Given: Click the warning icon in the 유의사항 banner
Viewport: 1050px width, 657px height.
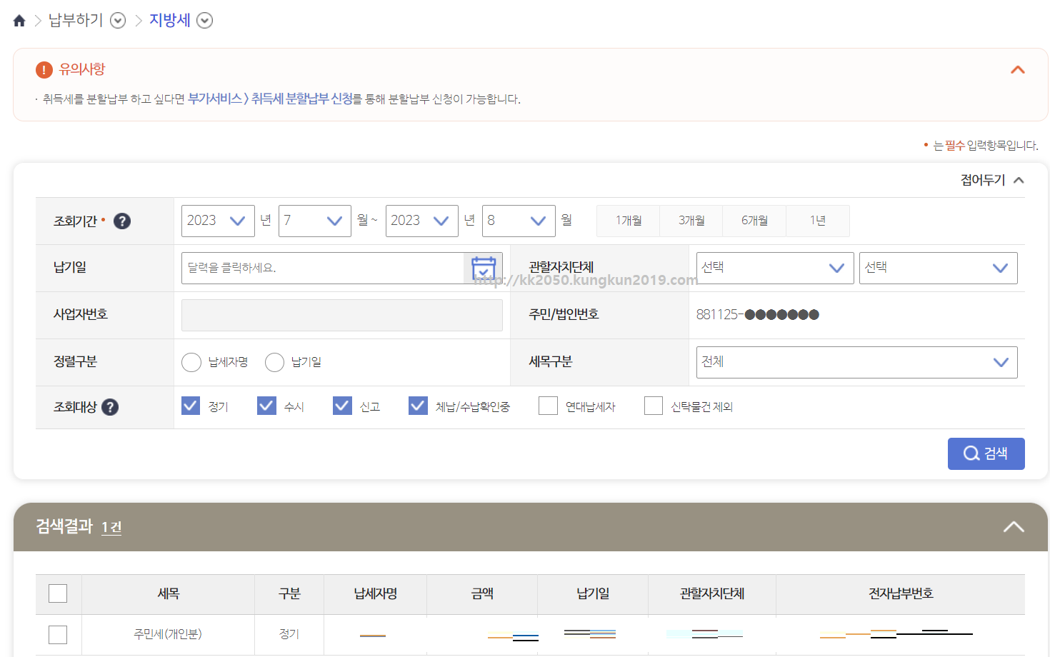Looking at the screenshot, I should click(x=44, y=69).
